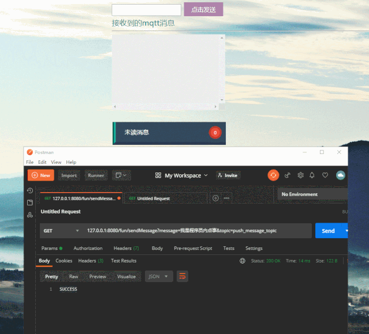The image size is (369, 334).
Task: Open the tab options three-dots menu
Action: 226,198
